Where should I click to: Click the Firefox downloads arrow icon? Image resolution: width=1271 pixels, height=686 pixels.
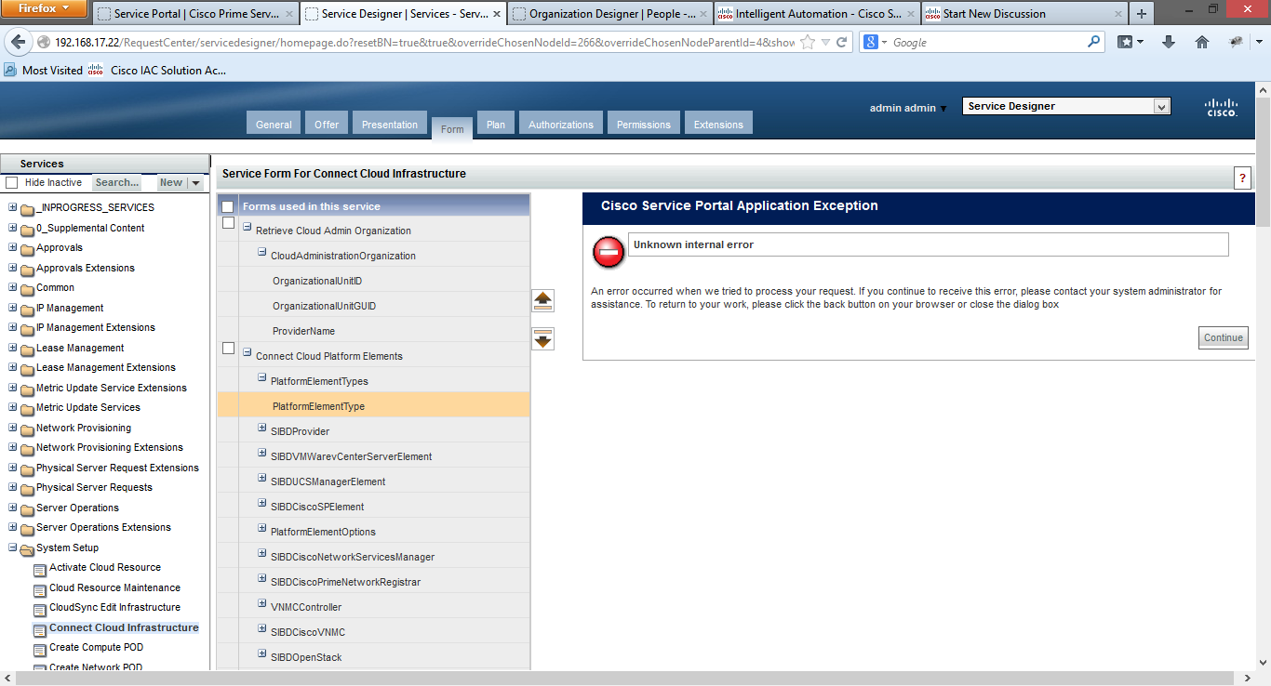1169,43
